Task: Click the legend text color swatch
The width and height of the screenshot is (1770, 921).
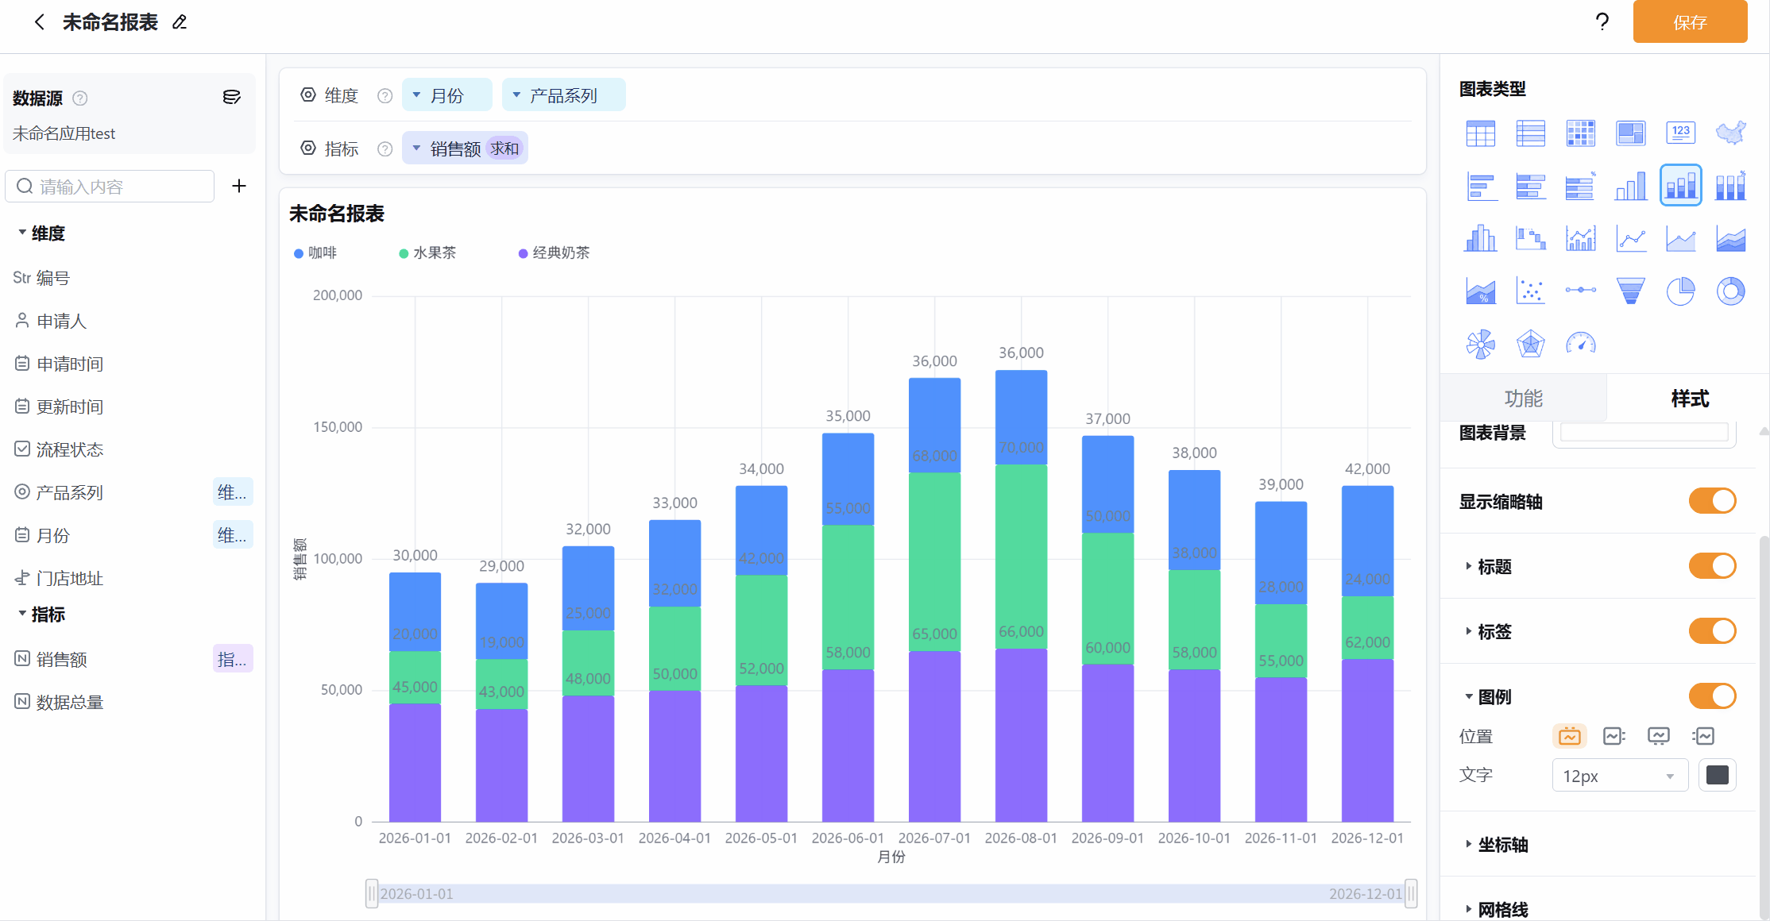Action: (x=1717, y=776)
